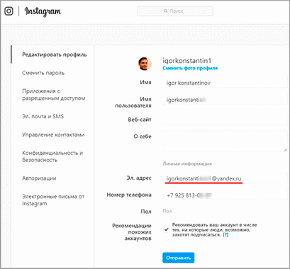The width and height of the screenshot is (290, 269).
Task: Open the Сменить пароль section
Action: (x=43, y=73)
